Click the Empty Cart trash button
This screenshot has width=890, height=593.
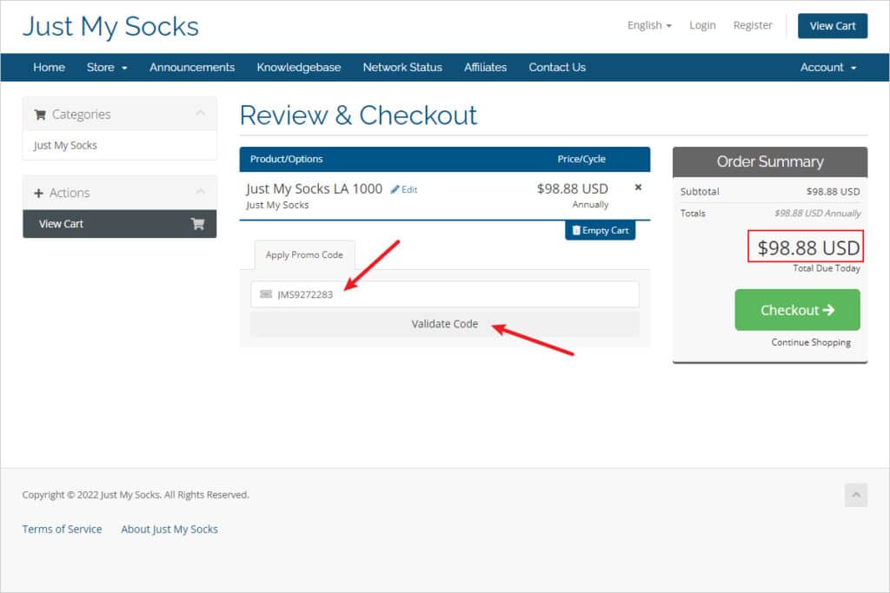pyautogui.click(x=600, y=230)
